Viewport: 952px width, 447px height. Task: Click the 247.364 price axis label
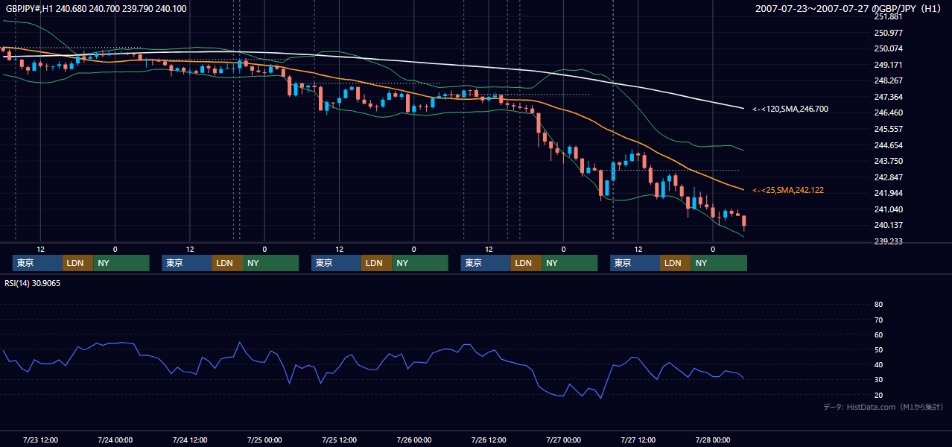click(889, 97)
